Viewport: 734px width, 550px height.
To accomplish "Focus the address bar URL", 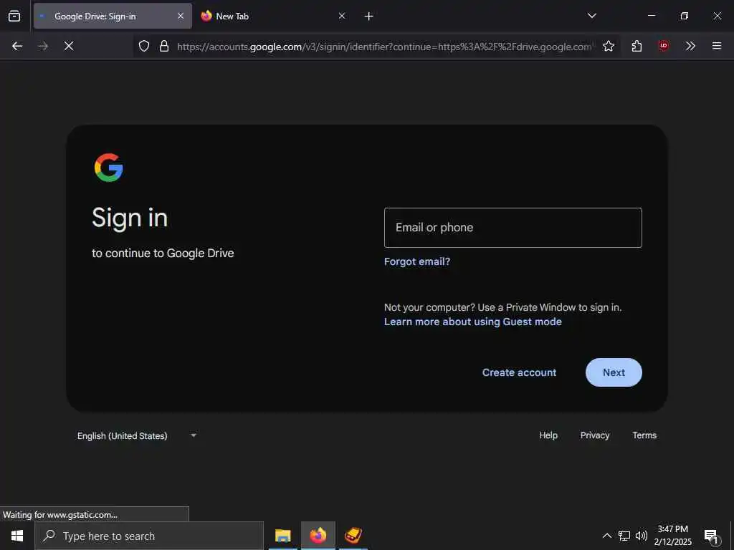I will pyautogui.click(x=384, y=47).
